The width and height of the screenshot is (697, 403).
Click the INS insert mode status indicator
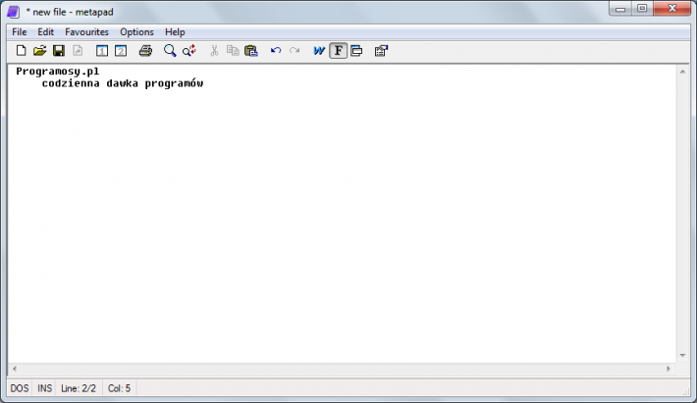pos(44,389)
